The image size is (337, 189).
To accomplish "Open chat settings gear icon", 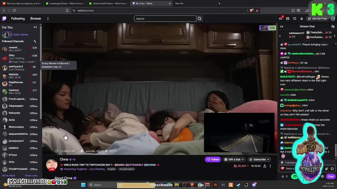I will (322, 176).
